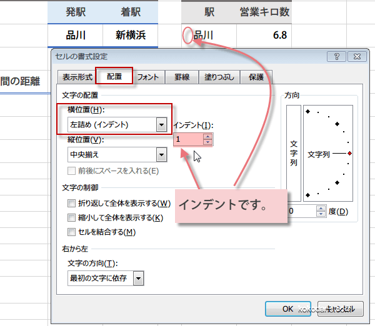Screen dimensions: 375x326
Task: Confirm with the OK button
Action: point(288,309)
